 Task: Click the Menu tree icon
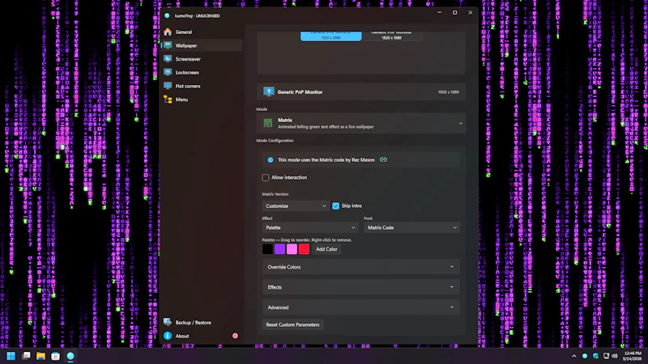(168, 99)
